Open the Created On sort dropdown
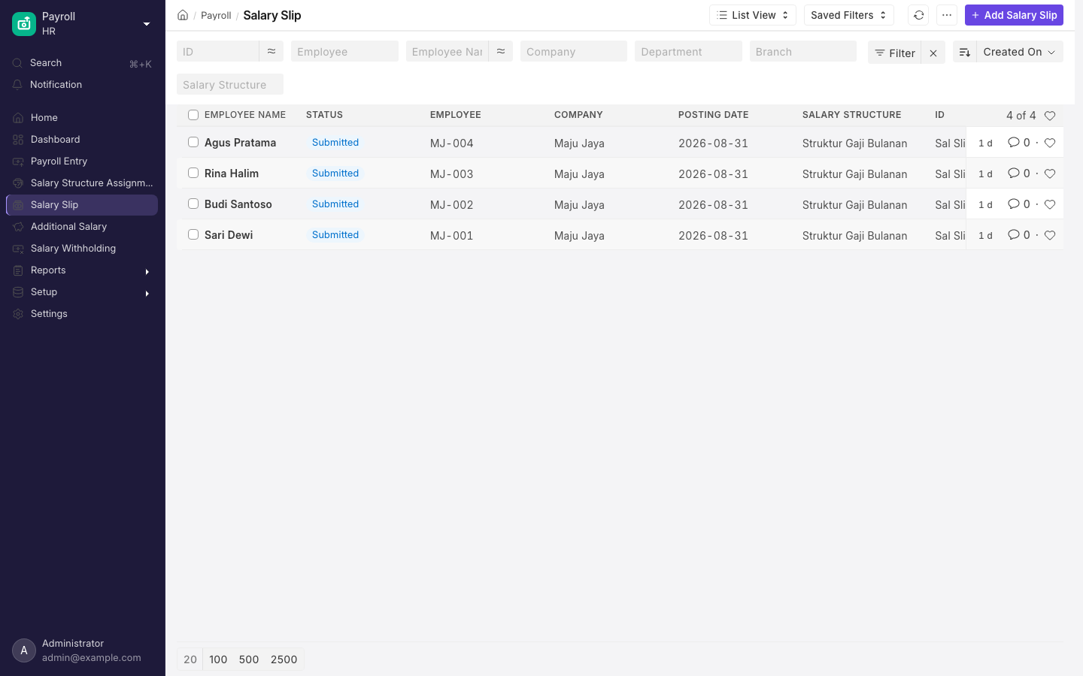Viewport: 1083px width, 676px height. coord(1020,52)
